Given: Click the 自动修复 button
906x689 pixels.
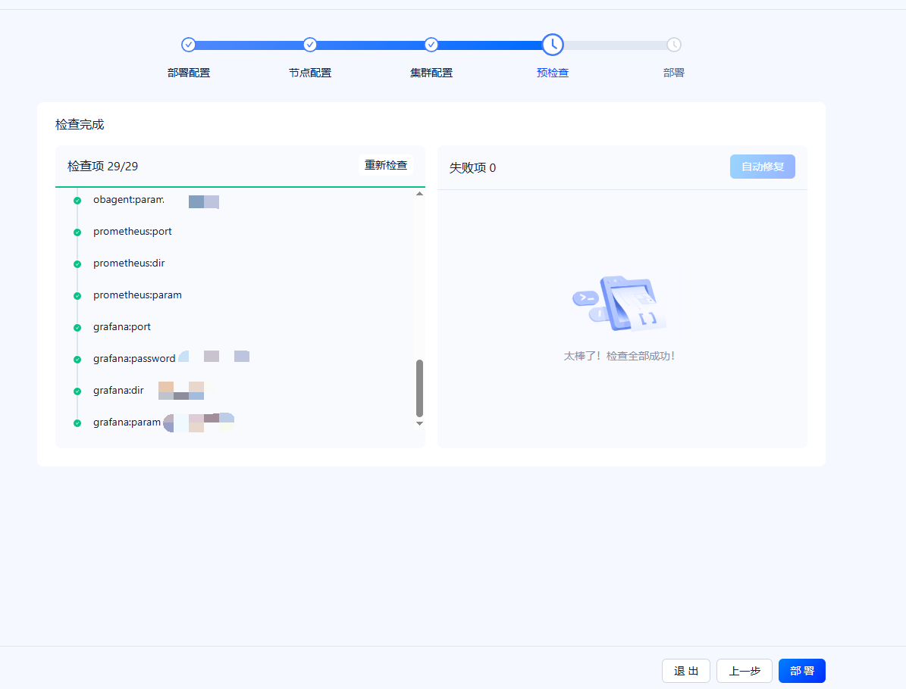Looking at the screenshot, I should (x=762, y=167).
